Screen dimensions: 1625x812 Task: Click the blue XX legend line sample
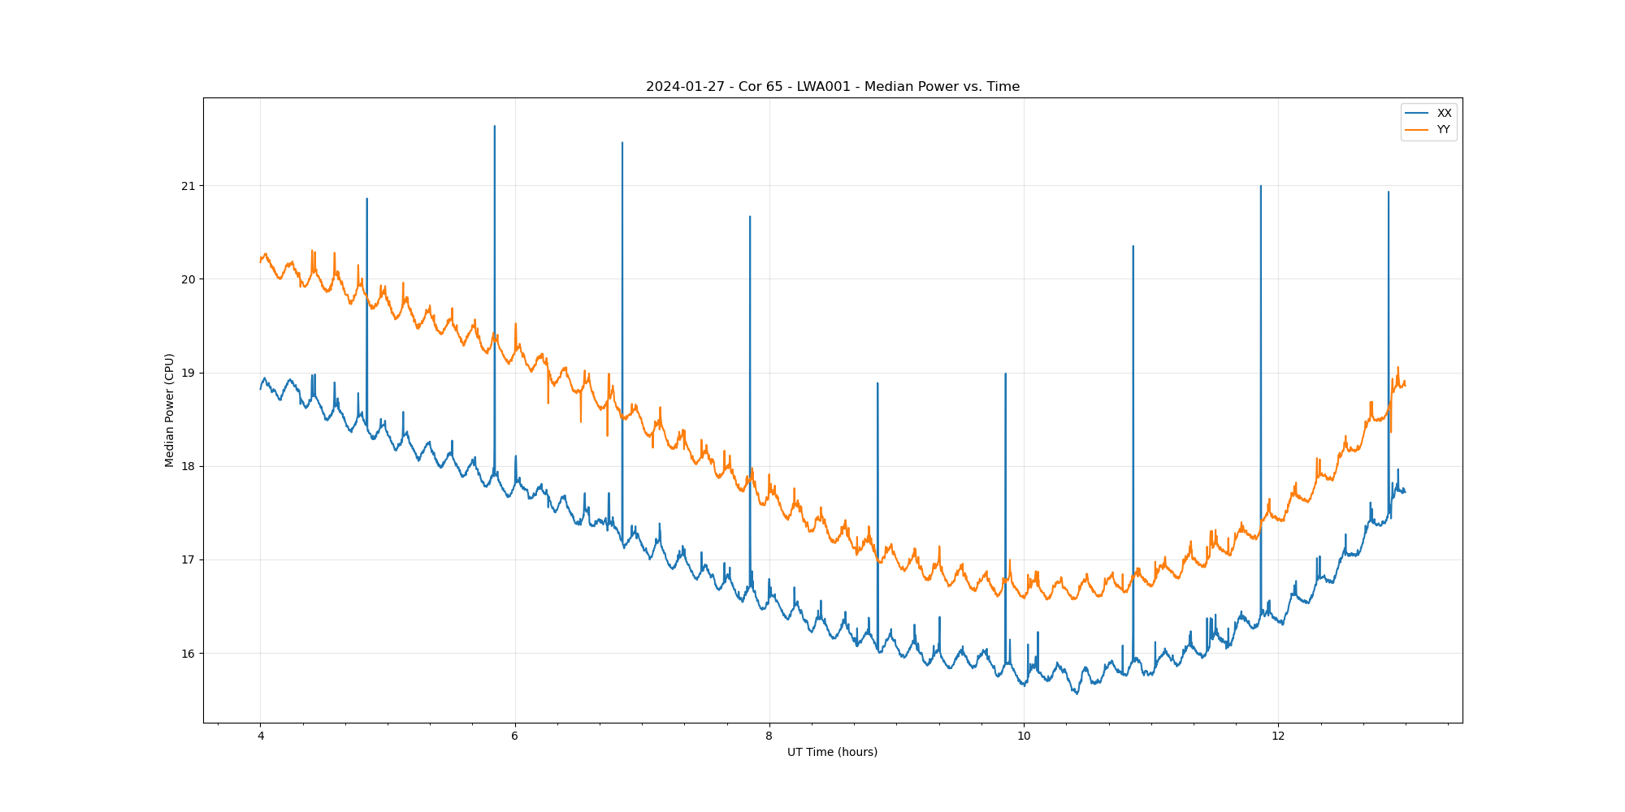1417,114
